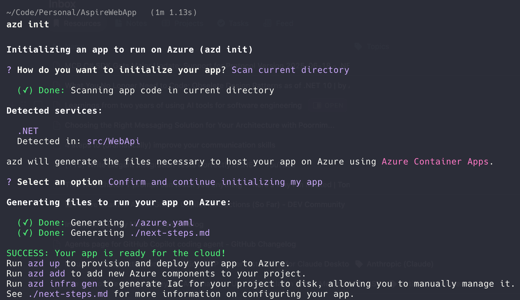Click the "Detected services:" heading
The width and height of the screenshot is (520, 300).
[54, 111]
